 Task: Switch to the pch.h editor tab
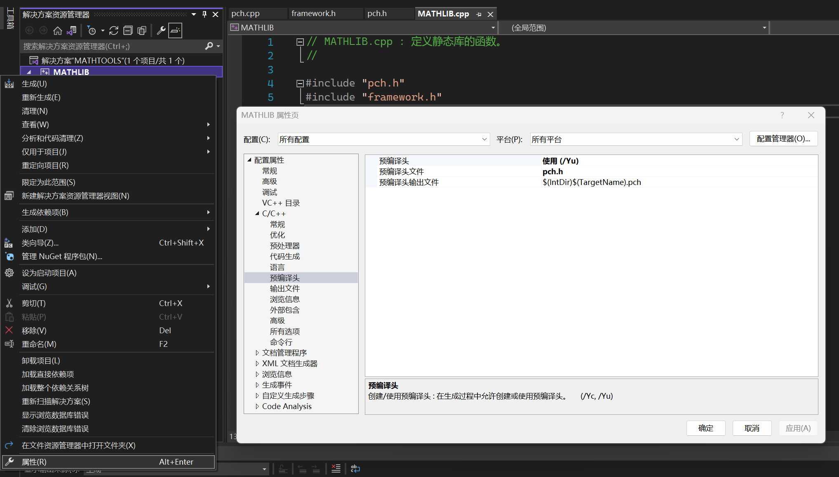pyautogui.click(x=377, y=14)
